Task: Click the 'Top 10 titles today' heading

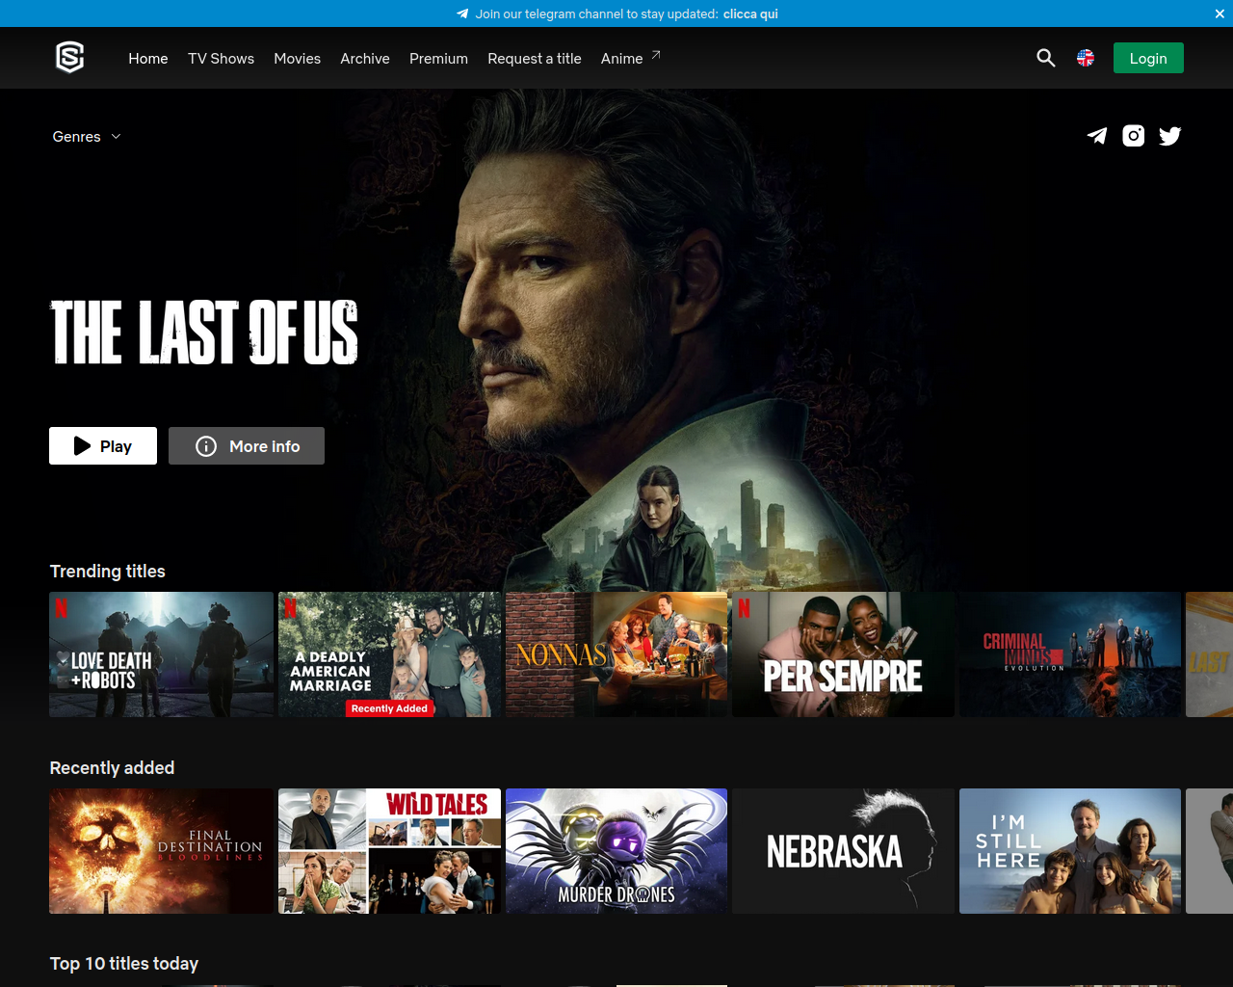Action: pos(124,964)
